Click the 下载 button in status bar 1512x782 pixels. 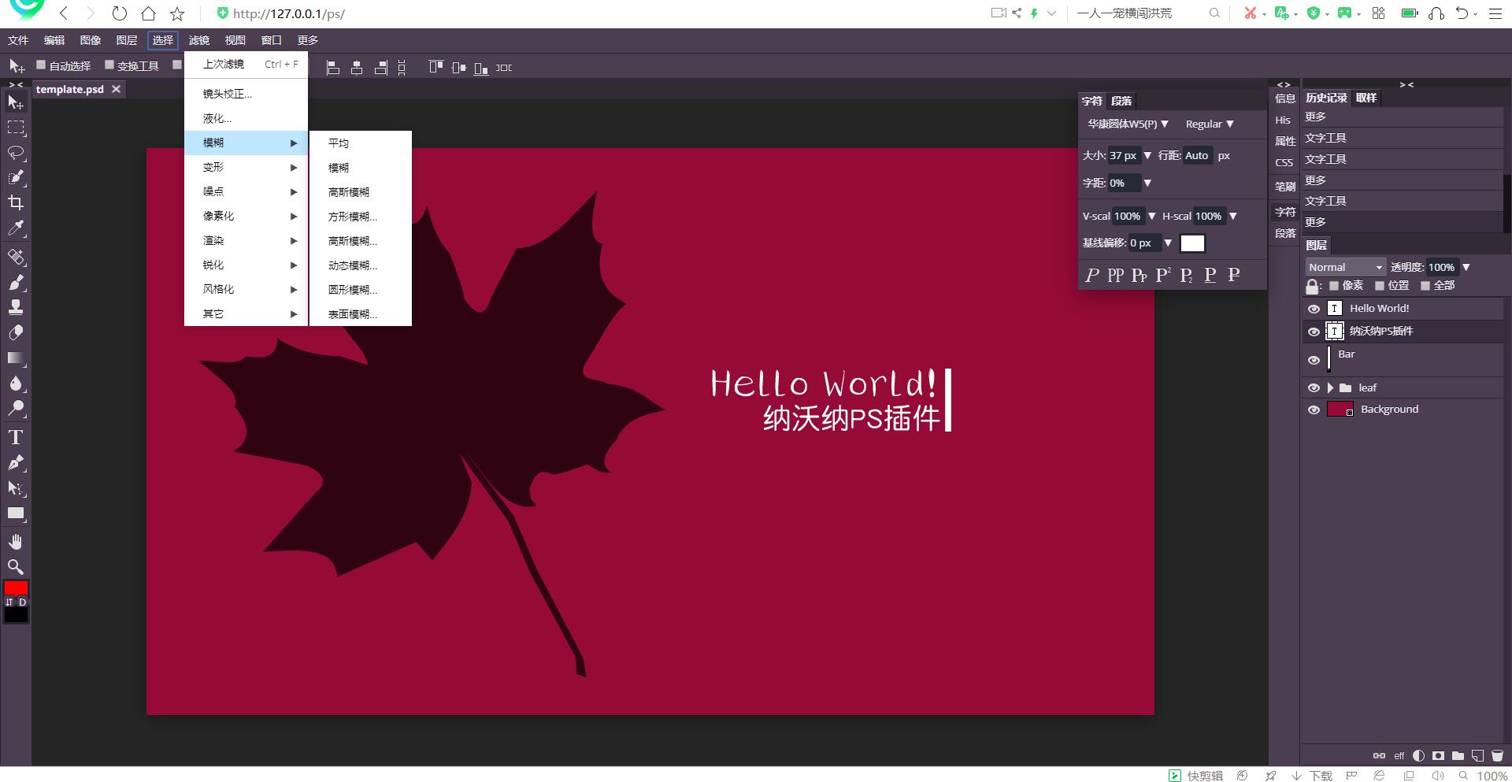coord(1314,776)
